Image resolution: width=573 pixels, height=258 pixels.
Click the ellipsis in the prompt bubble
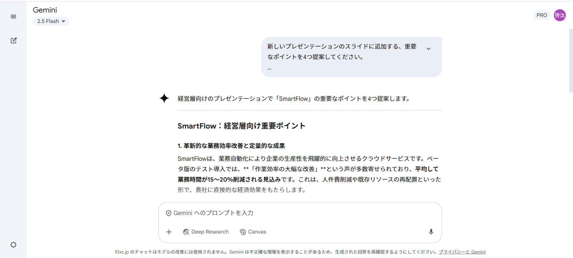269,69
